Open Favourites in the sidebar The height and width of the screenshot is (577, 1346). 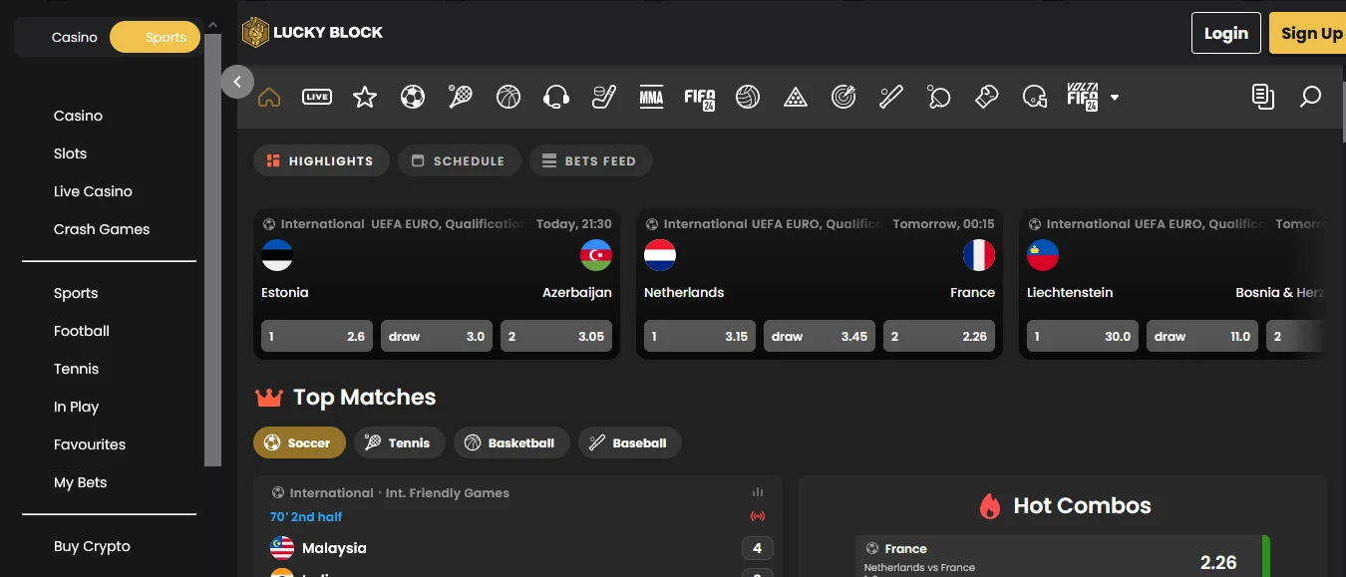[90, 444]
